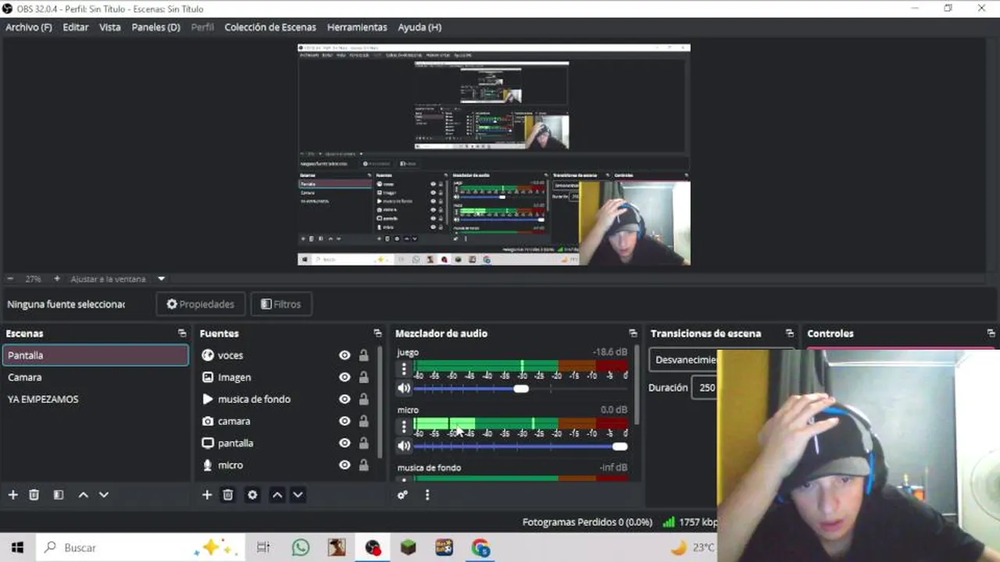
Task: Click the Buscar search box on the taskbar
Action: pyautogui.click(x=141, y=548)
